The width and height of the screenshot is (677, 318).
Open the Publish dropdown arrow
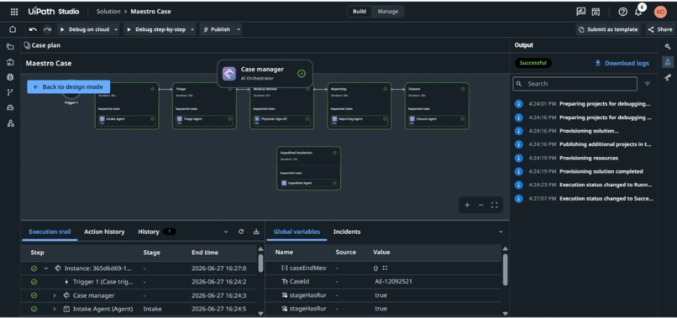(x=239, y=29)
